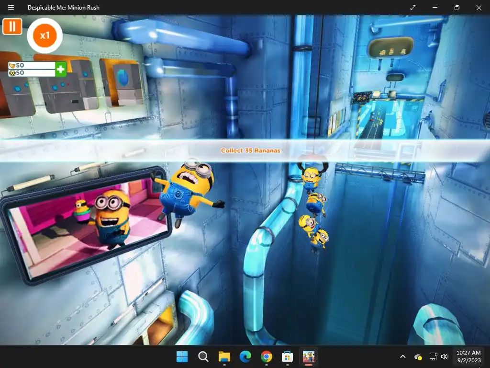Click the 'Collect 35 Bananas.' objective text
490x368 pixels.
tap(251, 150)
